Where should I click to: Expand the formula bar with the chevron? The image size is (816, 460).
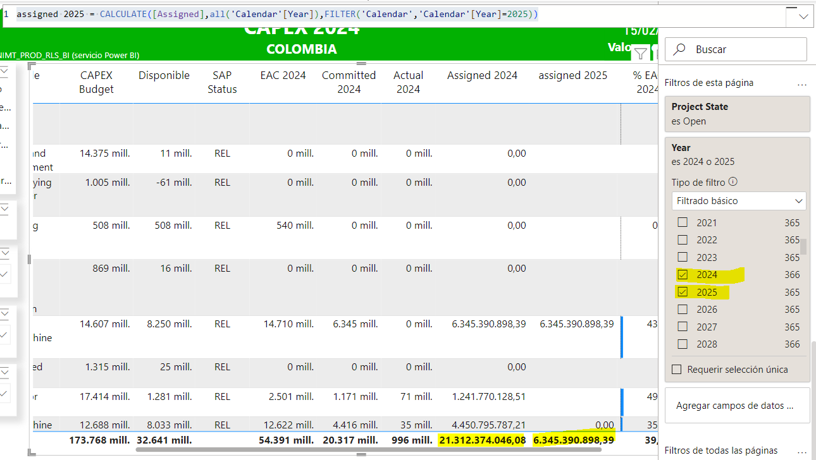803,16
